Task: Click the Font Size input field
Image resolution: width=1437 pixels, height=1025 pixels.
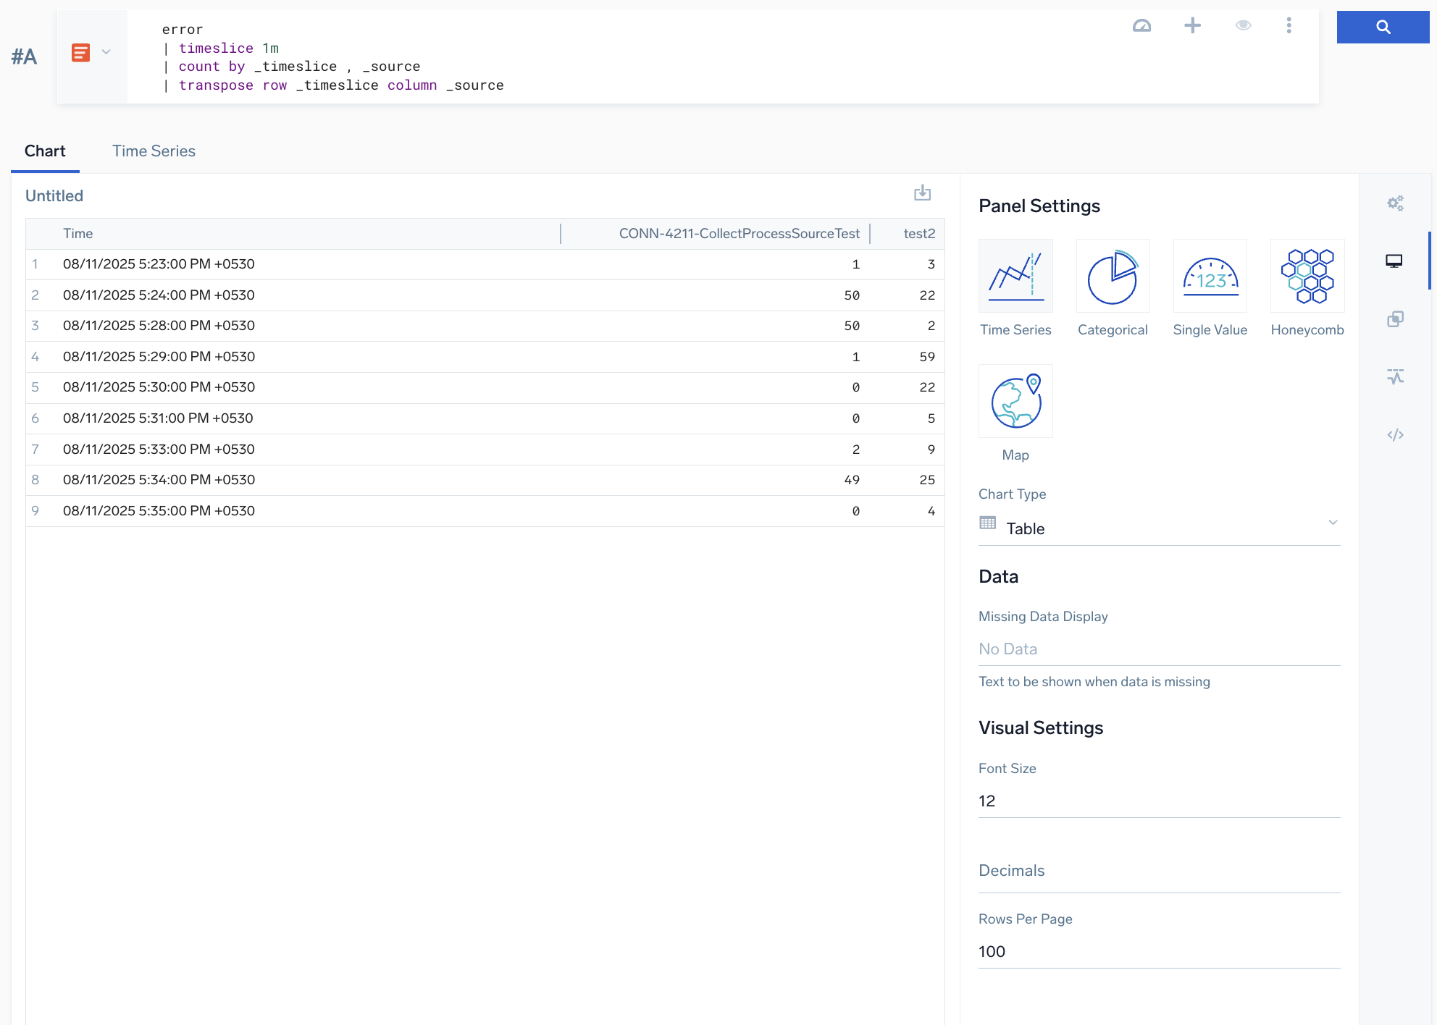Action: (x=1159, y=801)
